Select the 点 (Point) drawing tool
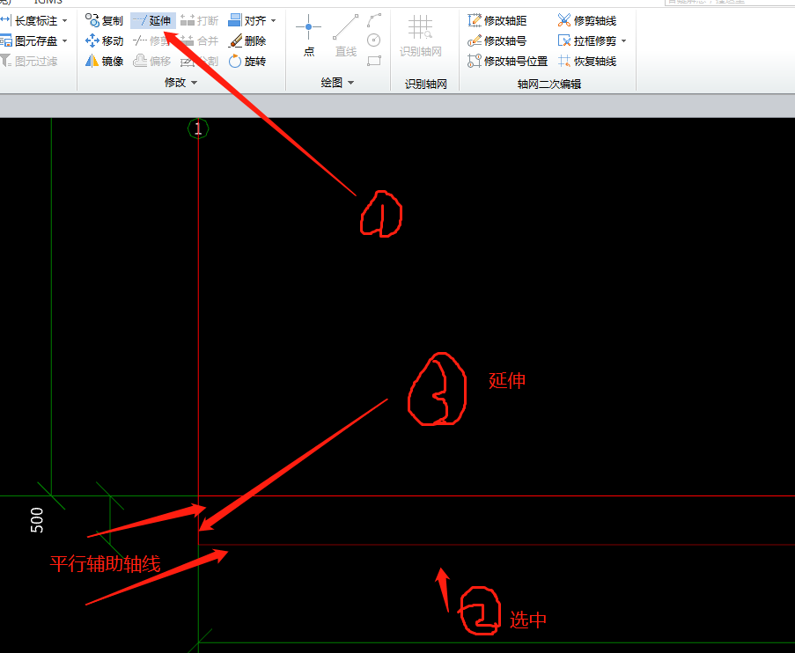Viewport: 795px width, 653px height. point(308,34)
